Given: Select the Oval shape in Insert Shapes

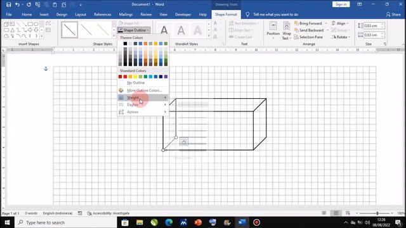Looking at the screenshot, I should [36, 24].
